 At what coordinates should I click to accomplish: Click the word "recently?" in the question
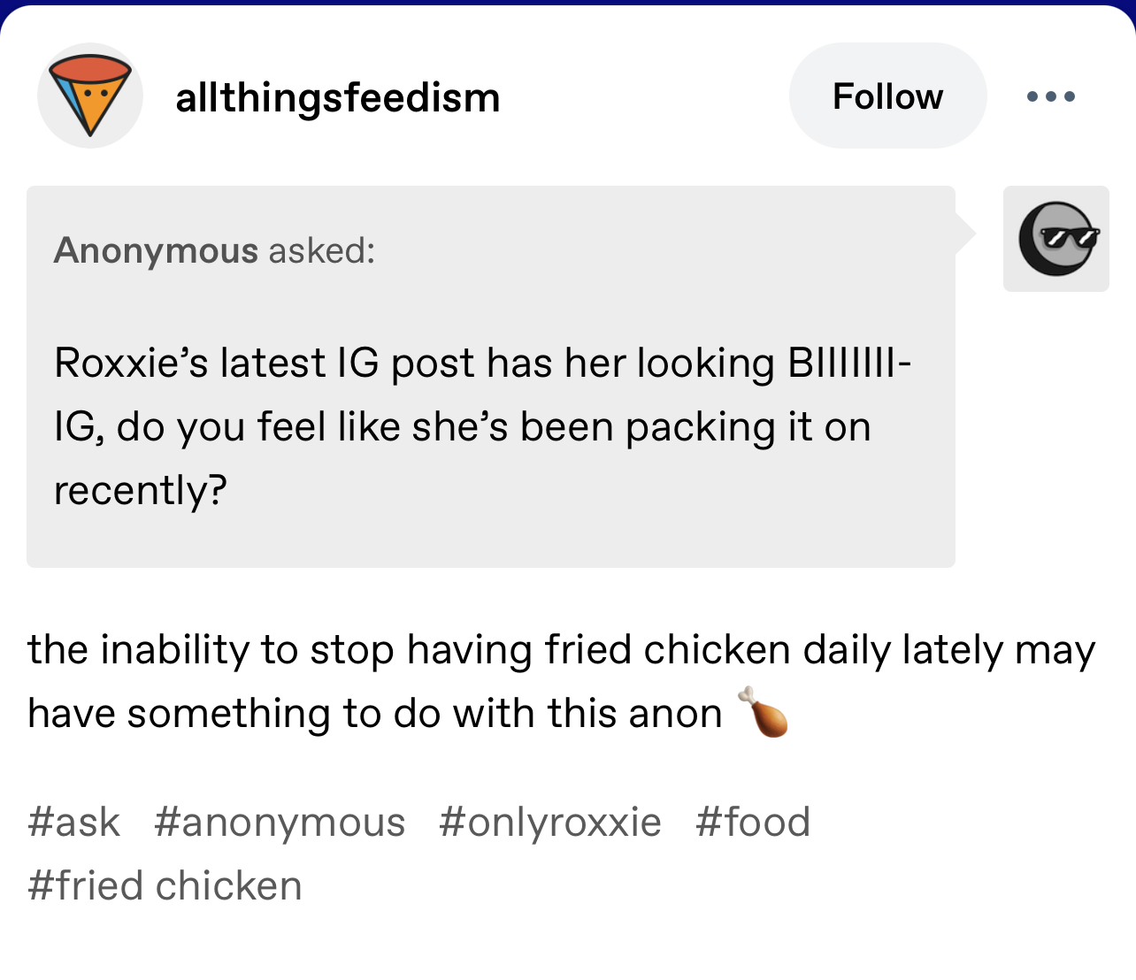tap(141, 490)
